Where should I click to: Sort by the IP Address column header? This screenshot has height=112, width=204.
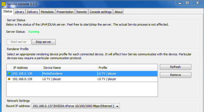click(x=27, y=68)
